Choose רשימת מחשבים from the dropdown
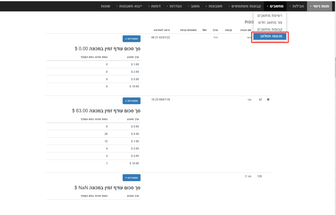Viewport: 336px width, 215px height. coord(270,16)
